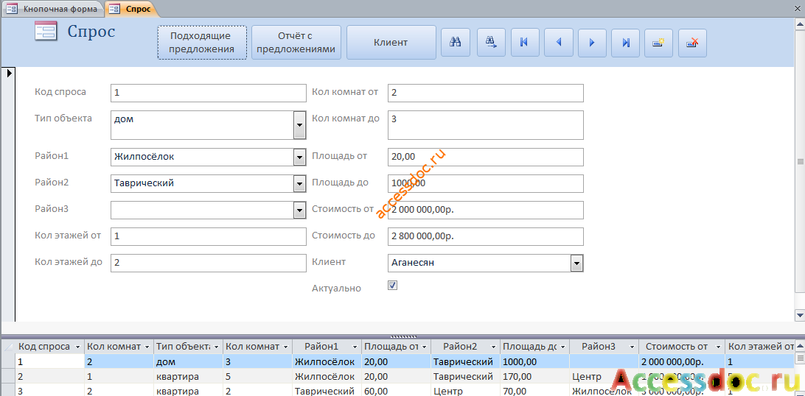805x396 pixels.
Task: Expand the Район2 dropdown showing Таврический
Action: click(x=300, y=183)
